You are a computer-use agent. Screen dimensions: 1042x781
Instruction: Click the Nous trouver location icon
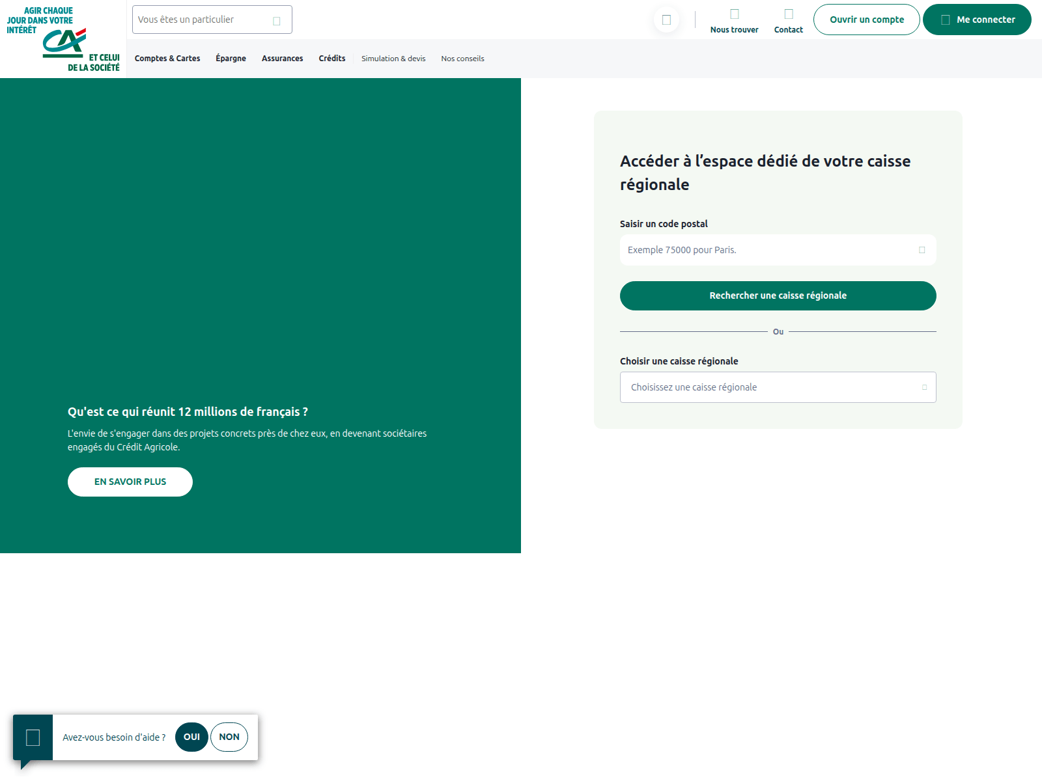pyautogui.click(x=735, y=14)
